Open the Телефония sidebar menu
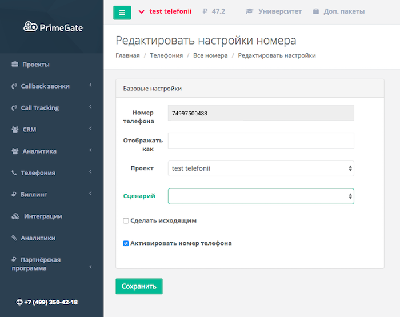This screenshot has width=400, height=317. (x=38, y=173)
